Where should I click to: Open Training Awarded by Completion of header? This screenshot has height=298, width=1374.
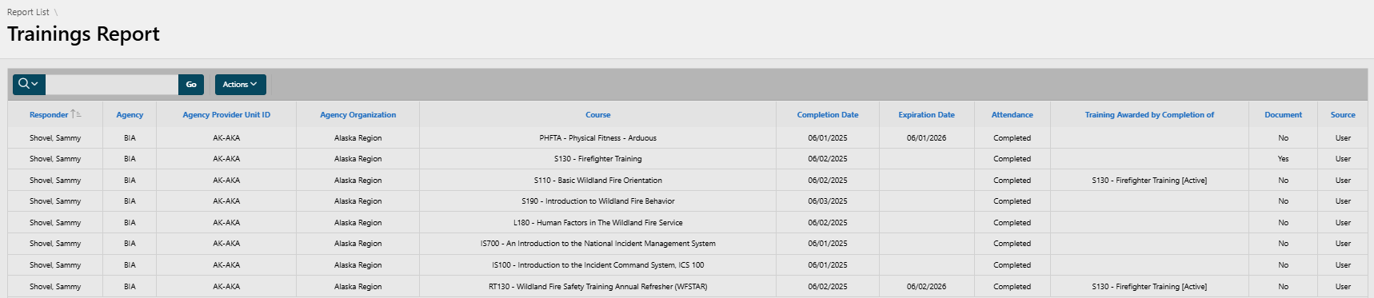(x=1149, y=115)
